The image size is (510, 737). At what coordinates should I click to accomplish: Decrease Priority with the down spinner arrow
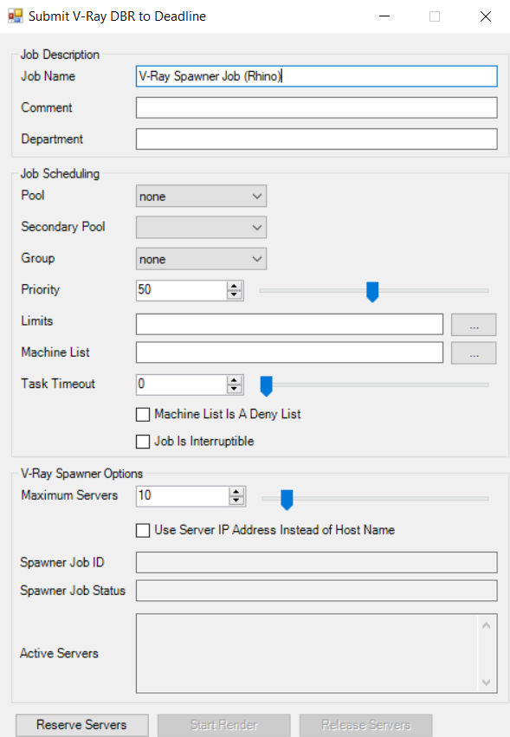pyautogui.click(x=234, y=294)
